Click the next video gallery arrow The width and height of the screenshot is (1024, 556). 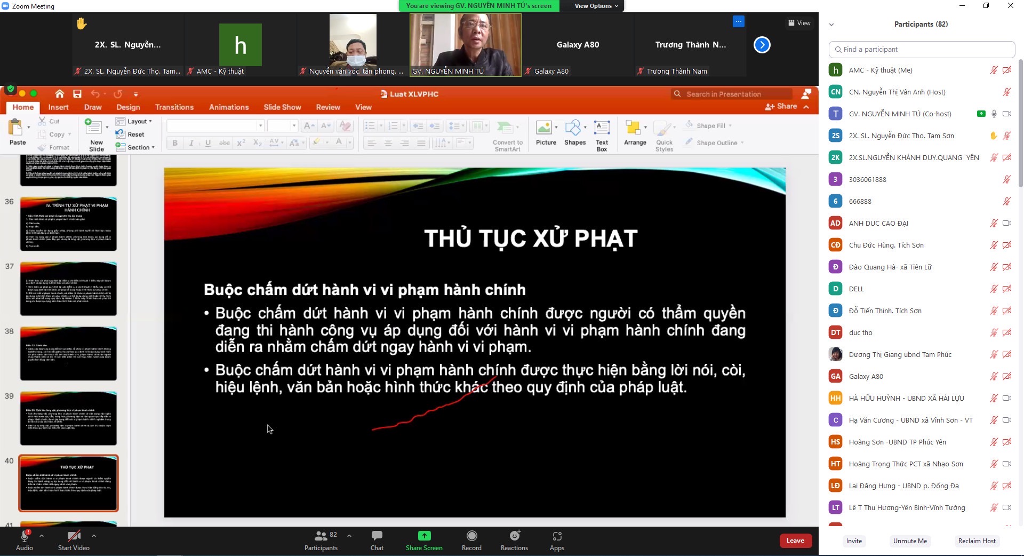(x=762, y=45)
